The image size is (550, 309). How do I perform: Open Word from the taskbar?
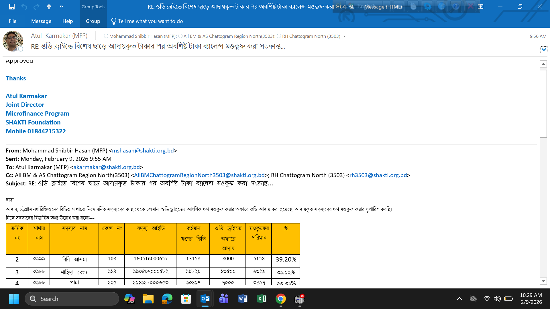coord(243,299)
